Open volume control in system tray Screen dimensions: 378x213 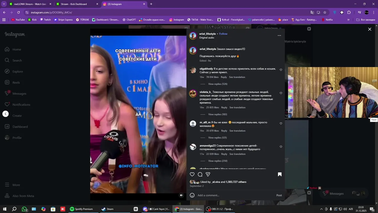coord(345,209)
